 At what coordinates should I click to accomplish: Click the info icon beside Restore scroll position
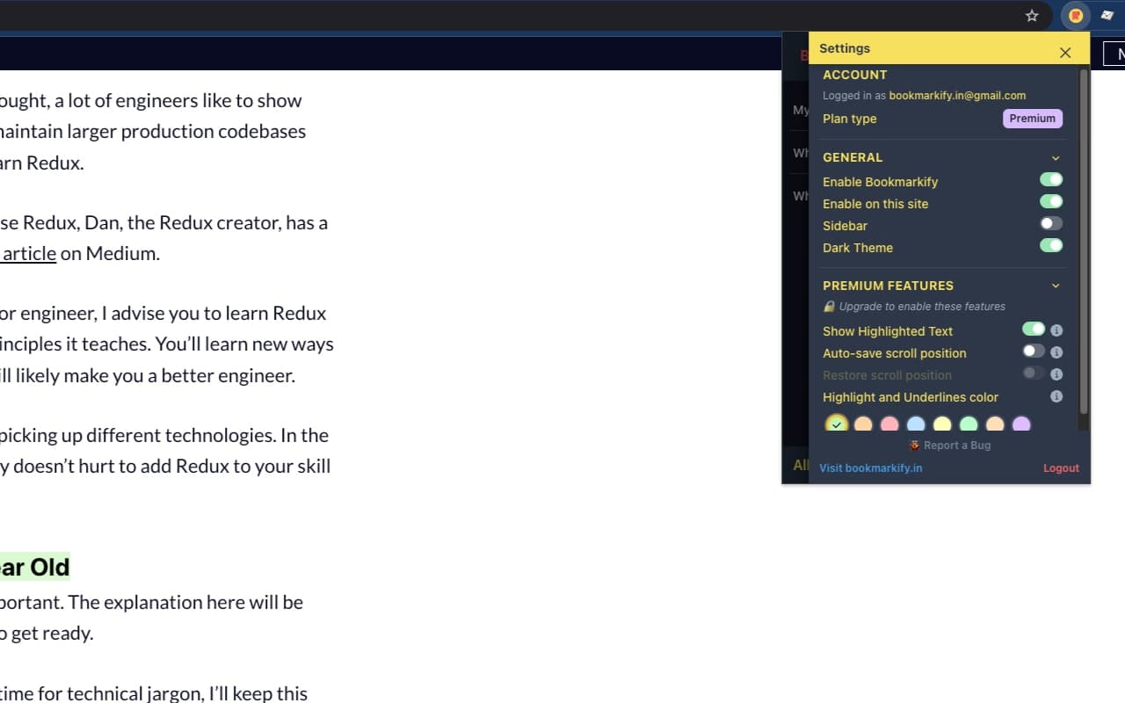1056,373
